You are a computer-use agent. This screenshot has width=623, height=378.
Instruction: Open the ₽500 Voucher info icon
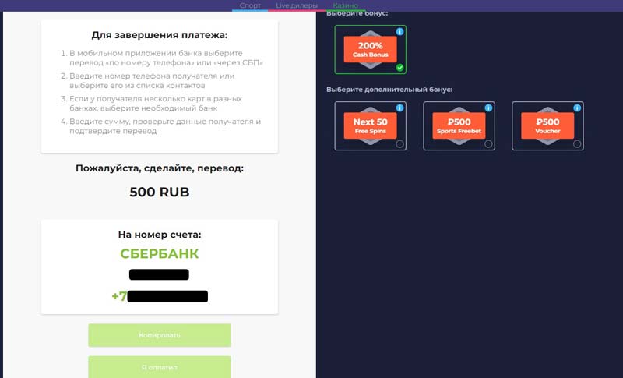(577, 108)
